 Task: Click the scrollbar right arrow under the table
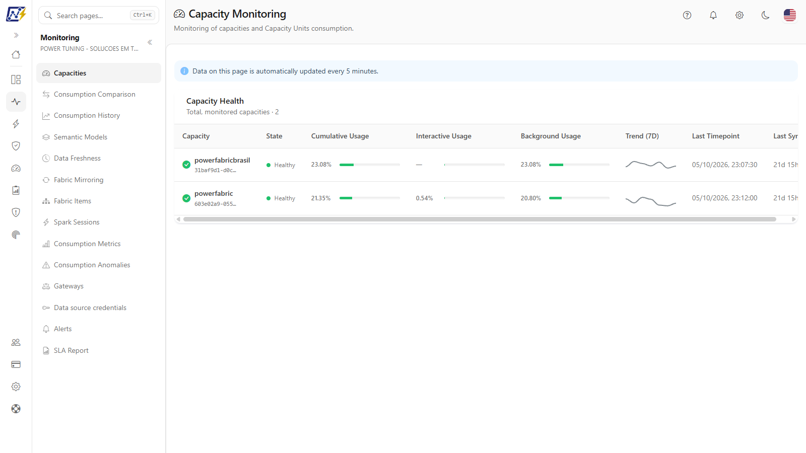794,219
